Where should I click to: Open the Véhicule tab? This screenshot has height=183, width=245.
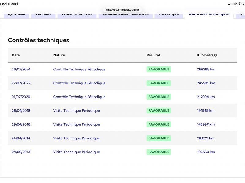43,15
